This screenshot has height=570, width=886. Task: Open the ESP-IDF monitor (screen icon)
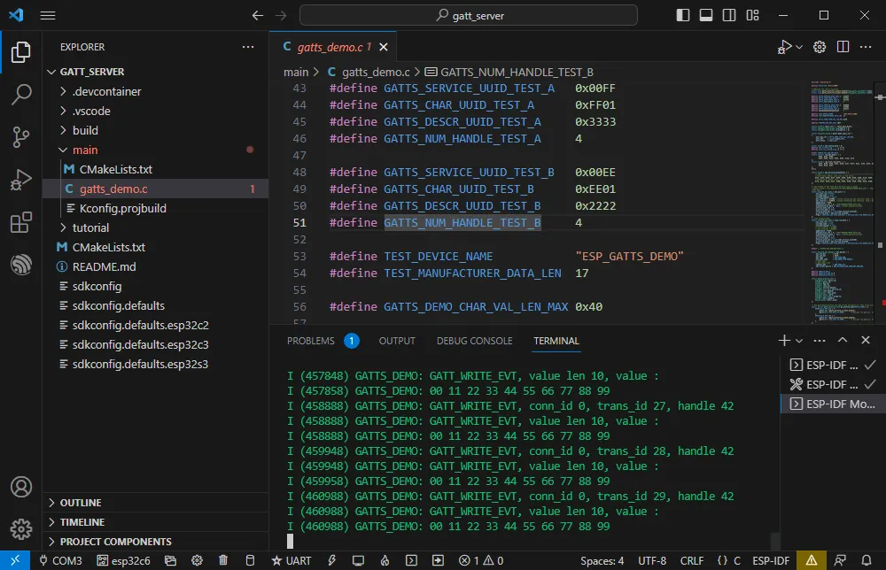[358, 560]
